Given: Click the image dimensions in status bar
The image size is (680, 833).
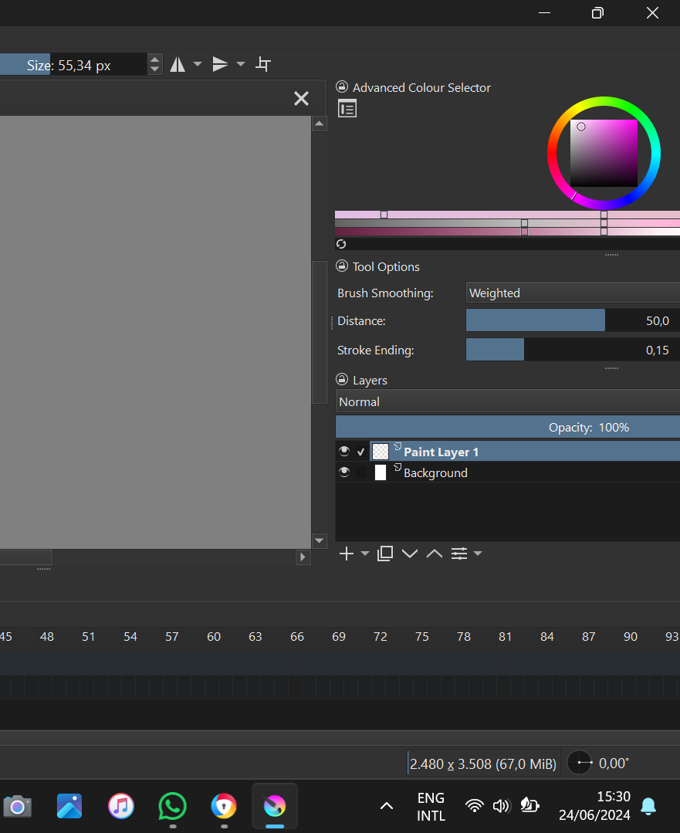Looking at the screenshot, I should click(x=482, y=764).
